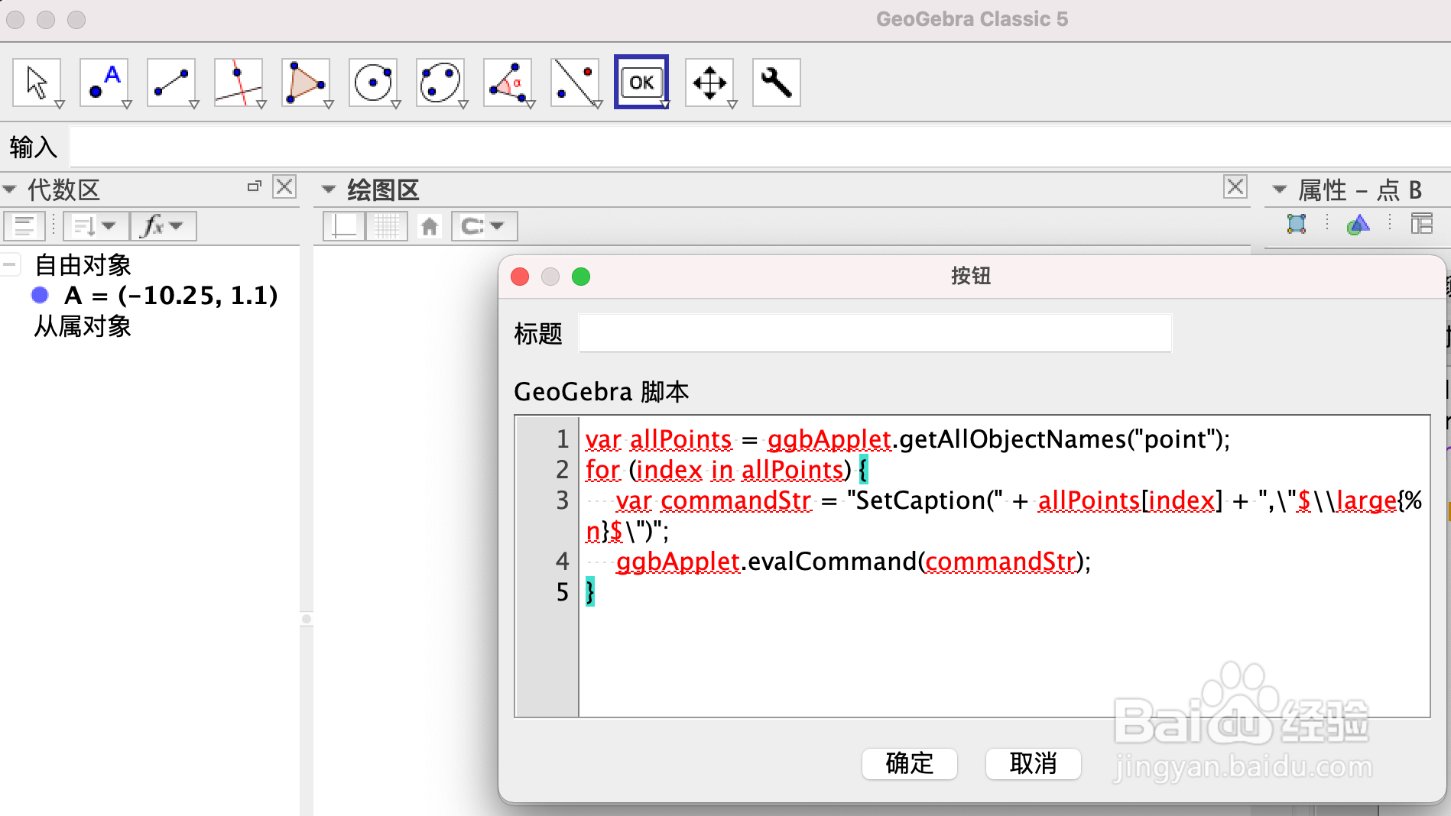Image resolution: width=1451 pixels, height=816 pixels.
Task: Toggle auxiliary objects in algebra view
Action: coord(24,226)
